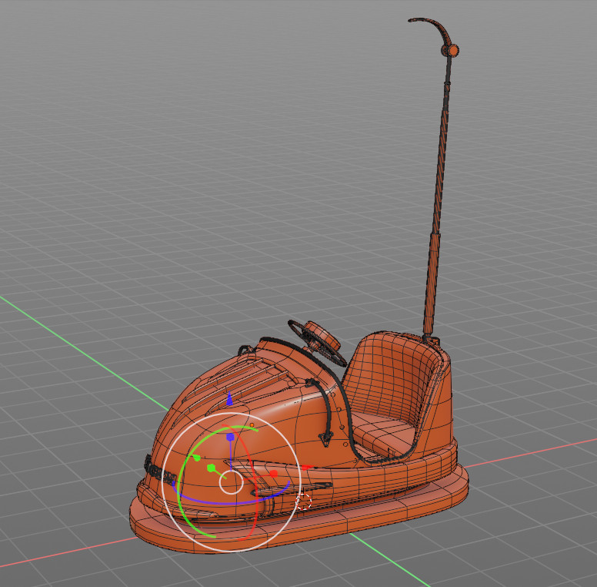
Task: Click the blue Z-axis scale cube handle
Action: click(230, 437)
